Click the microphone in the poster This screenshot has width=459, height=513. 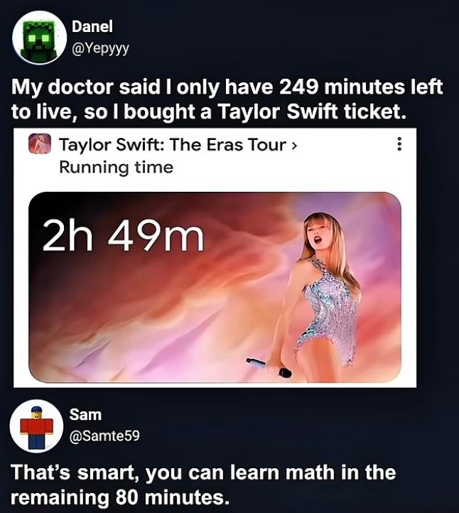coord(269,367)
